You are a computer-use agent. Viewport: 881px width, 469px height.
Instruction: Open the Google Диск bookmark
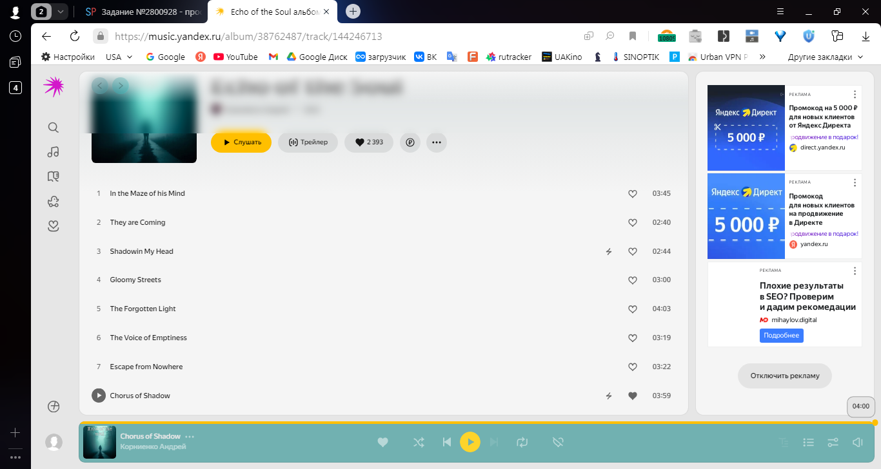coord(317,57)
